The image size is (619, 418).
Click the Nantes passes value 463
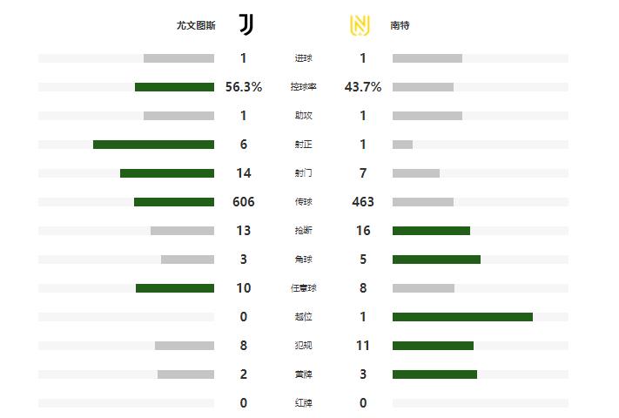point(363,202)
